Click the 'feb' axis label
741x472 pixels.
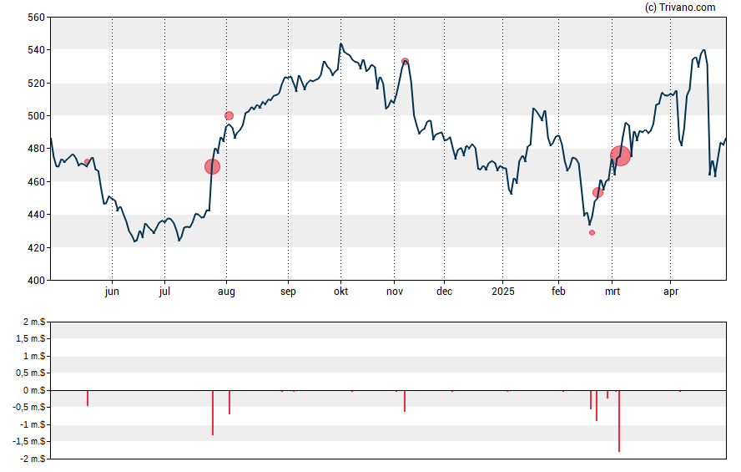pyautogui.click(x=558, y=292)
